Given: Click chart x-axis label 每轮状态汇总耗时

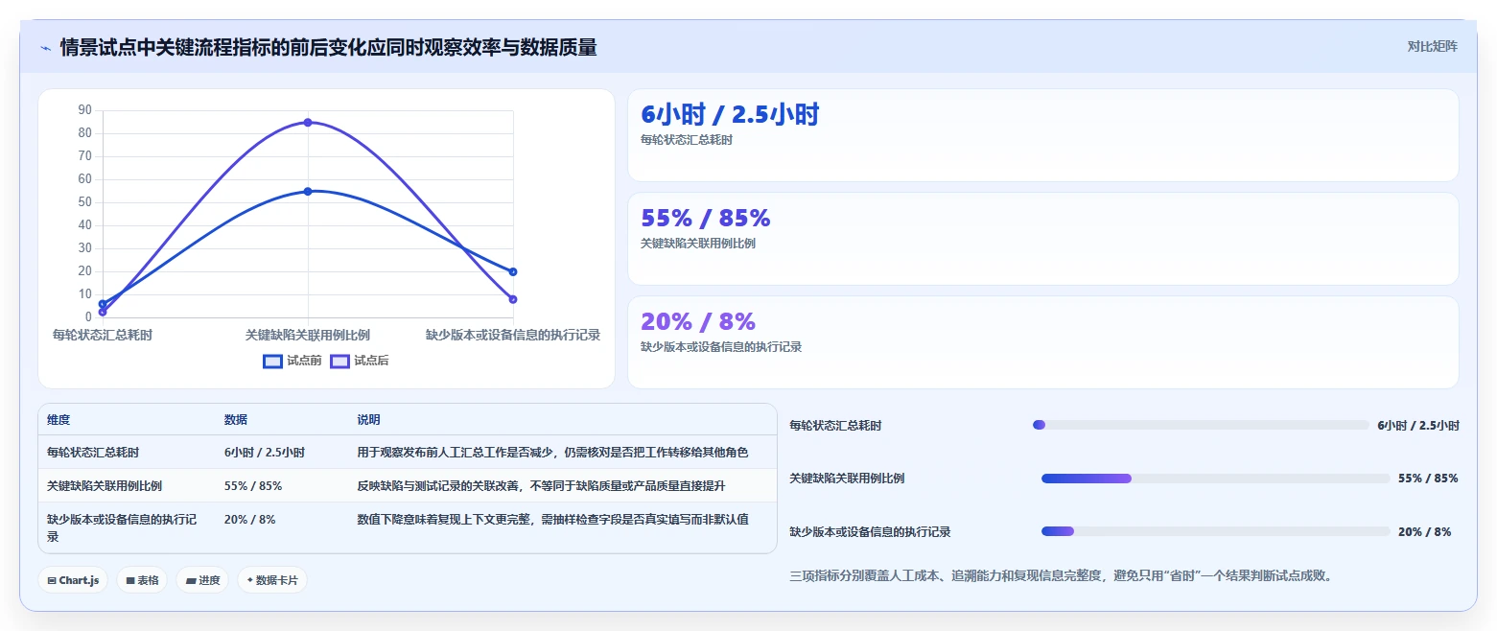Looking at the screenshot, I should (103, 335).
